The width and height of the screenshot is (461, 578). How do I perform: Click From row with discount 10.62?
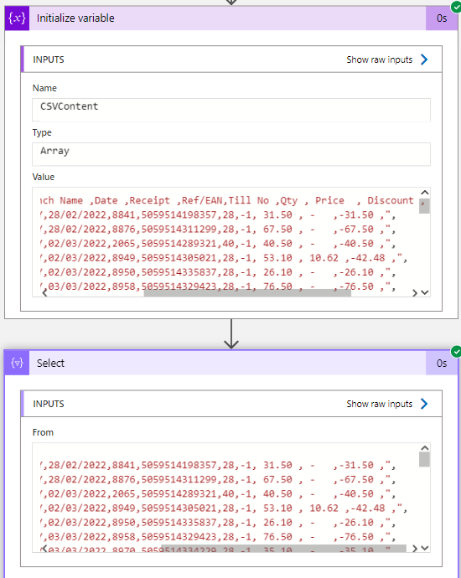pyautogui.click(x=224, y=508)
